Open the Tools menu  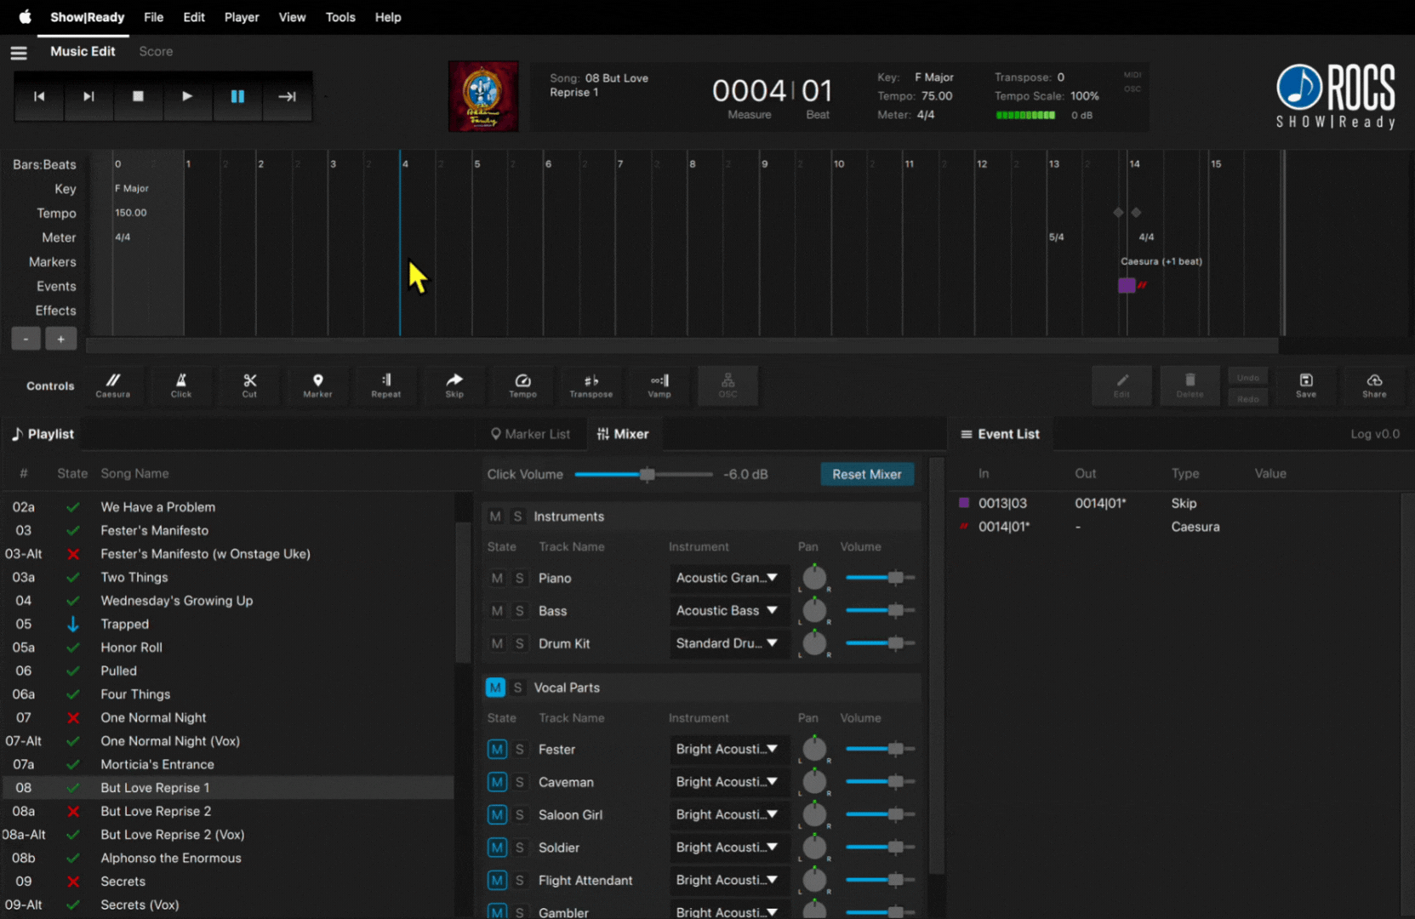pos(340,17)
